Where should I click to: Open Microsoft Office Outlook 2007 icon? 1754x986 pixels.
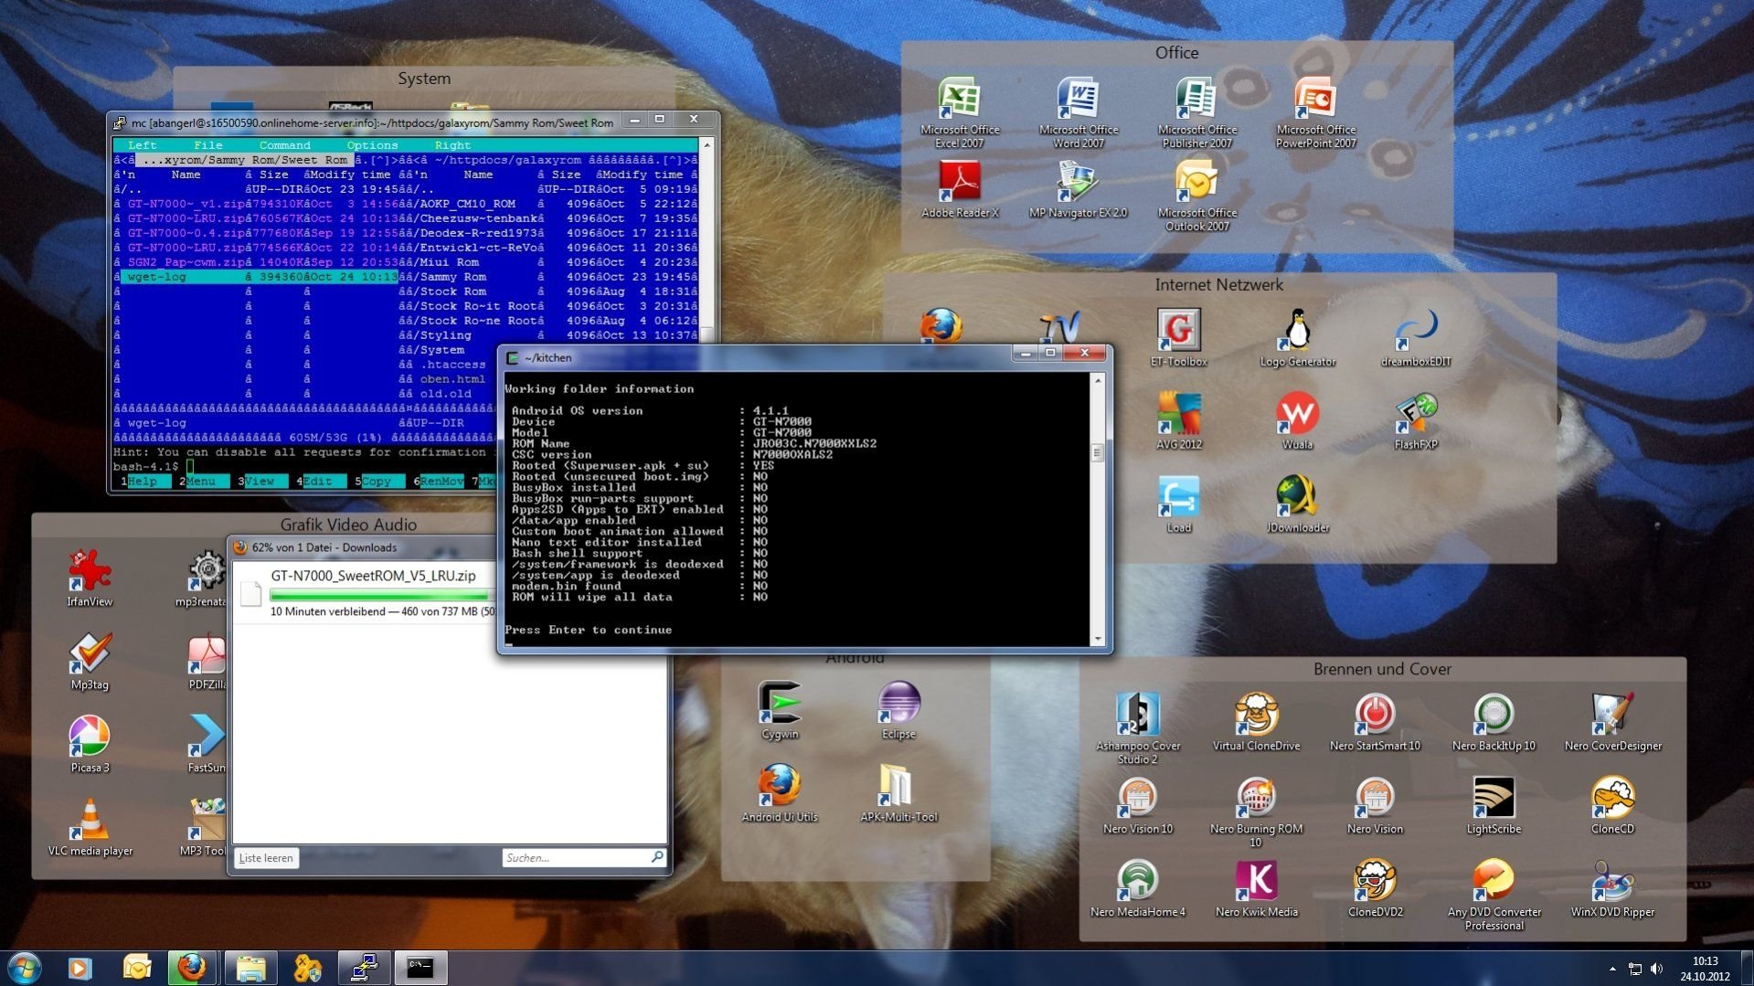tap(1196, 195)
